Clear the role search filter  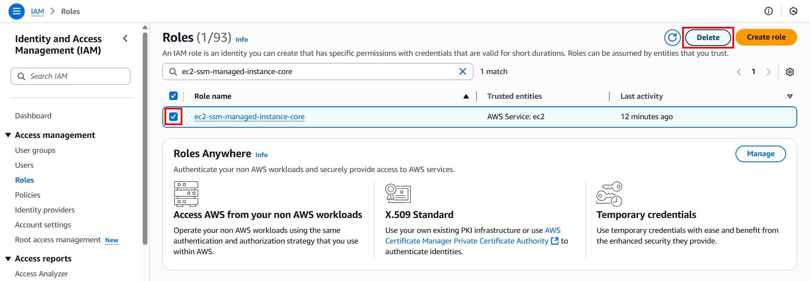click(463, 72)
